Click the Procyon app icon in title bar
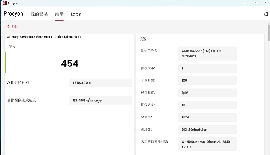Screen dimensions: 270x155 tap(5, 3)
